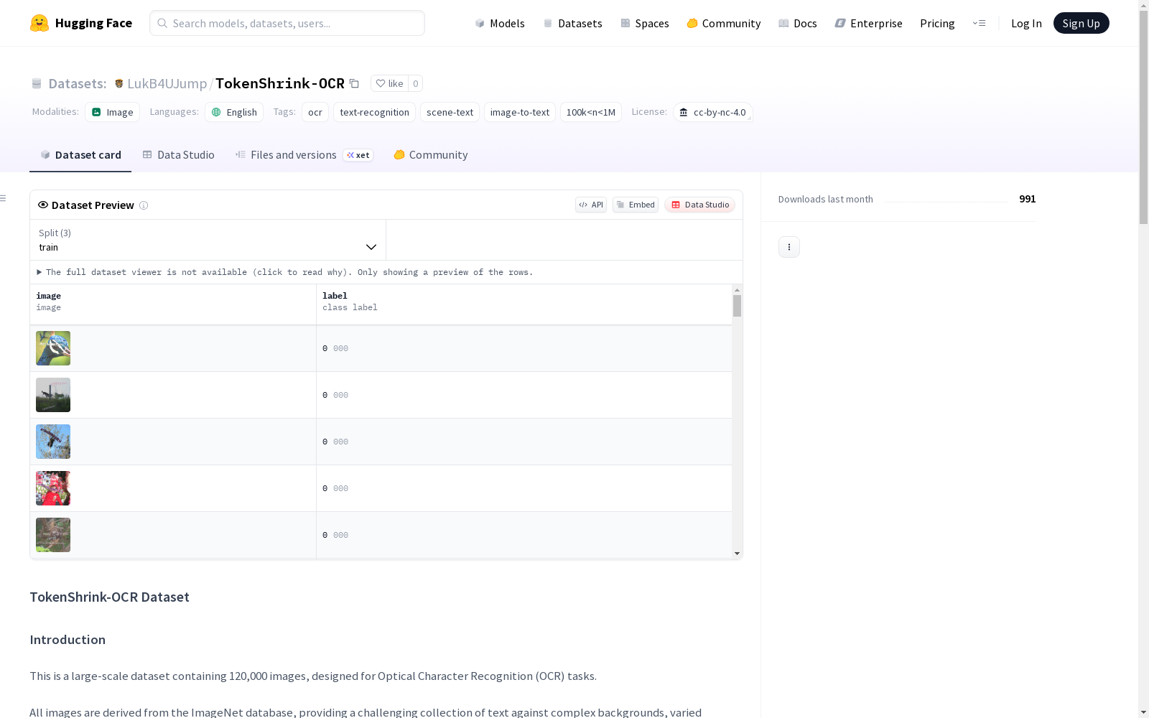
Task: Click the blue sky bird thumbnail
Action: 53,442
